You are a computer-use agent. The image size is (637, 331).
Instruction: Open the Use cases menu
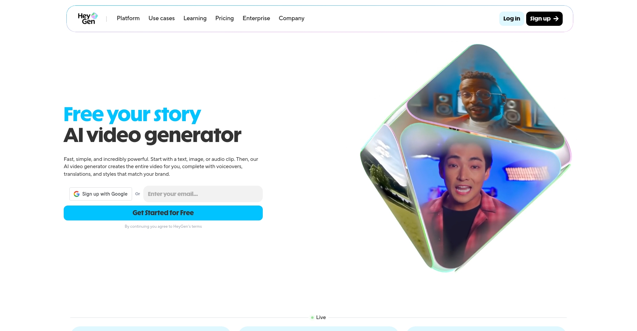tap(162, 18)
